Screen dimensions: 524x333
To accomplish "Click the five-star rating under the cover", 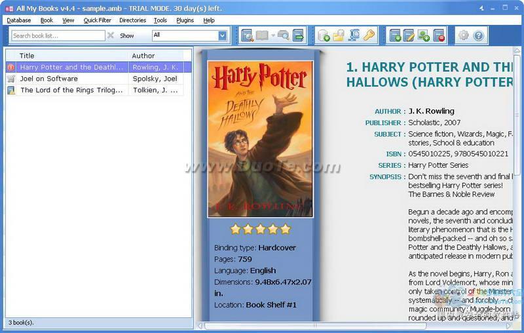I will click(260, 229).
